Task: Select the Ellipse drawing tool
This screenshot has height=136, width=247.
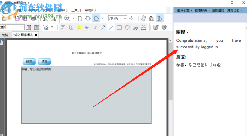Action: tap(127, 27)
